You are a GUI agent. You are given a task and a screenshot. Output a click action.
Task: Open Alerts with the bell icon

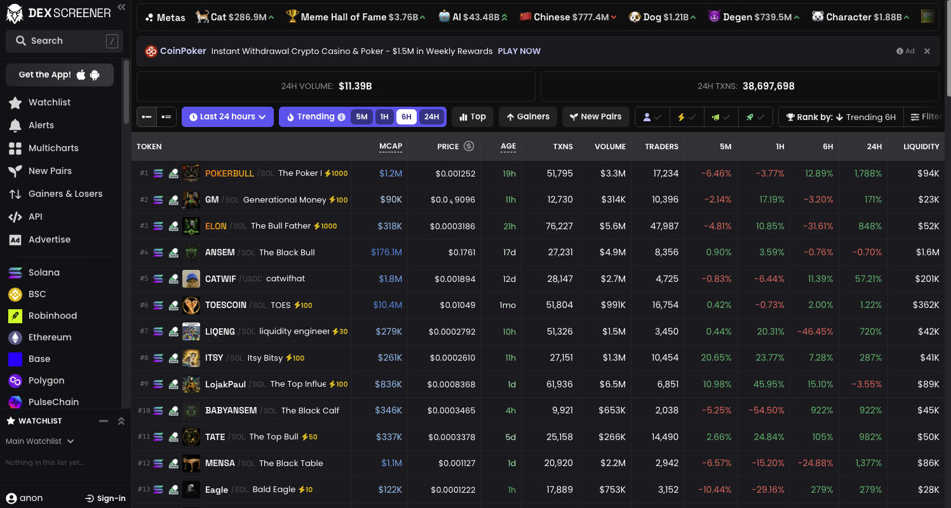(x=15, y=125)
